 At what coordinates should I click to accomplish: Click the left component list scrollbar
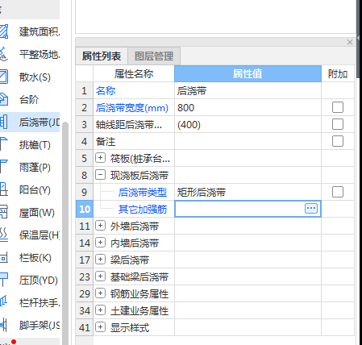pos(65,233)
